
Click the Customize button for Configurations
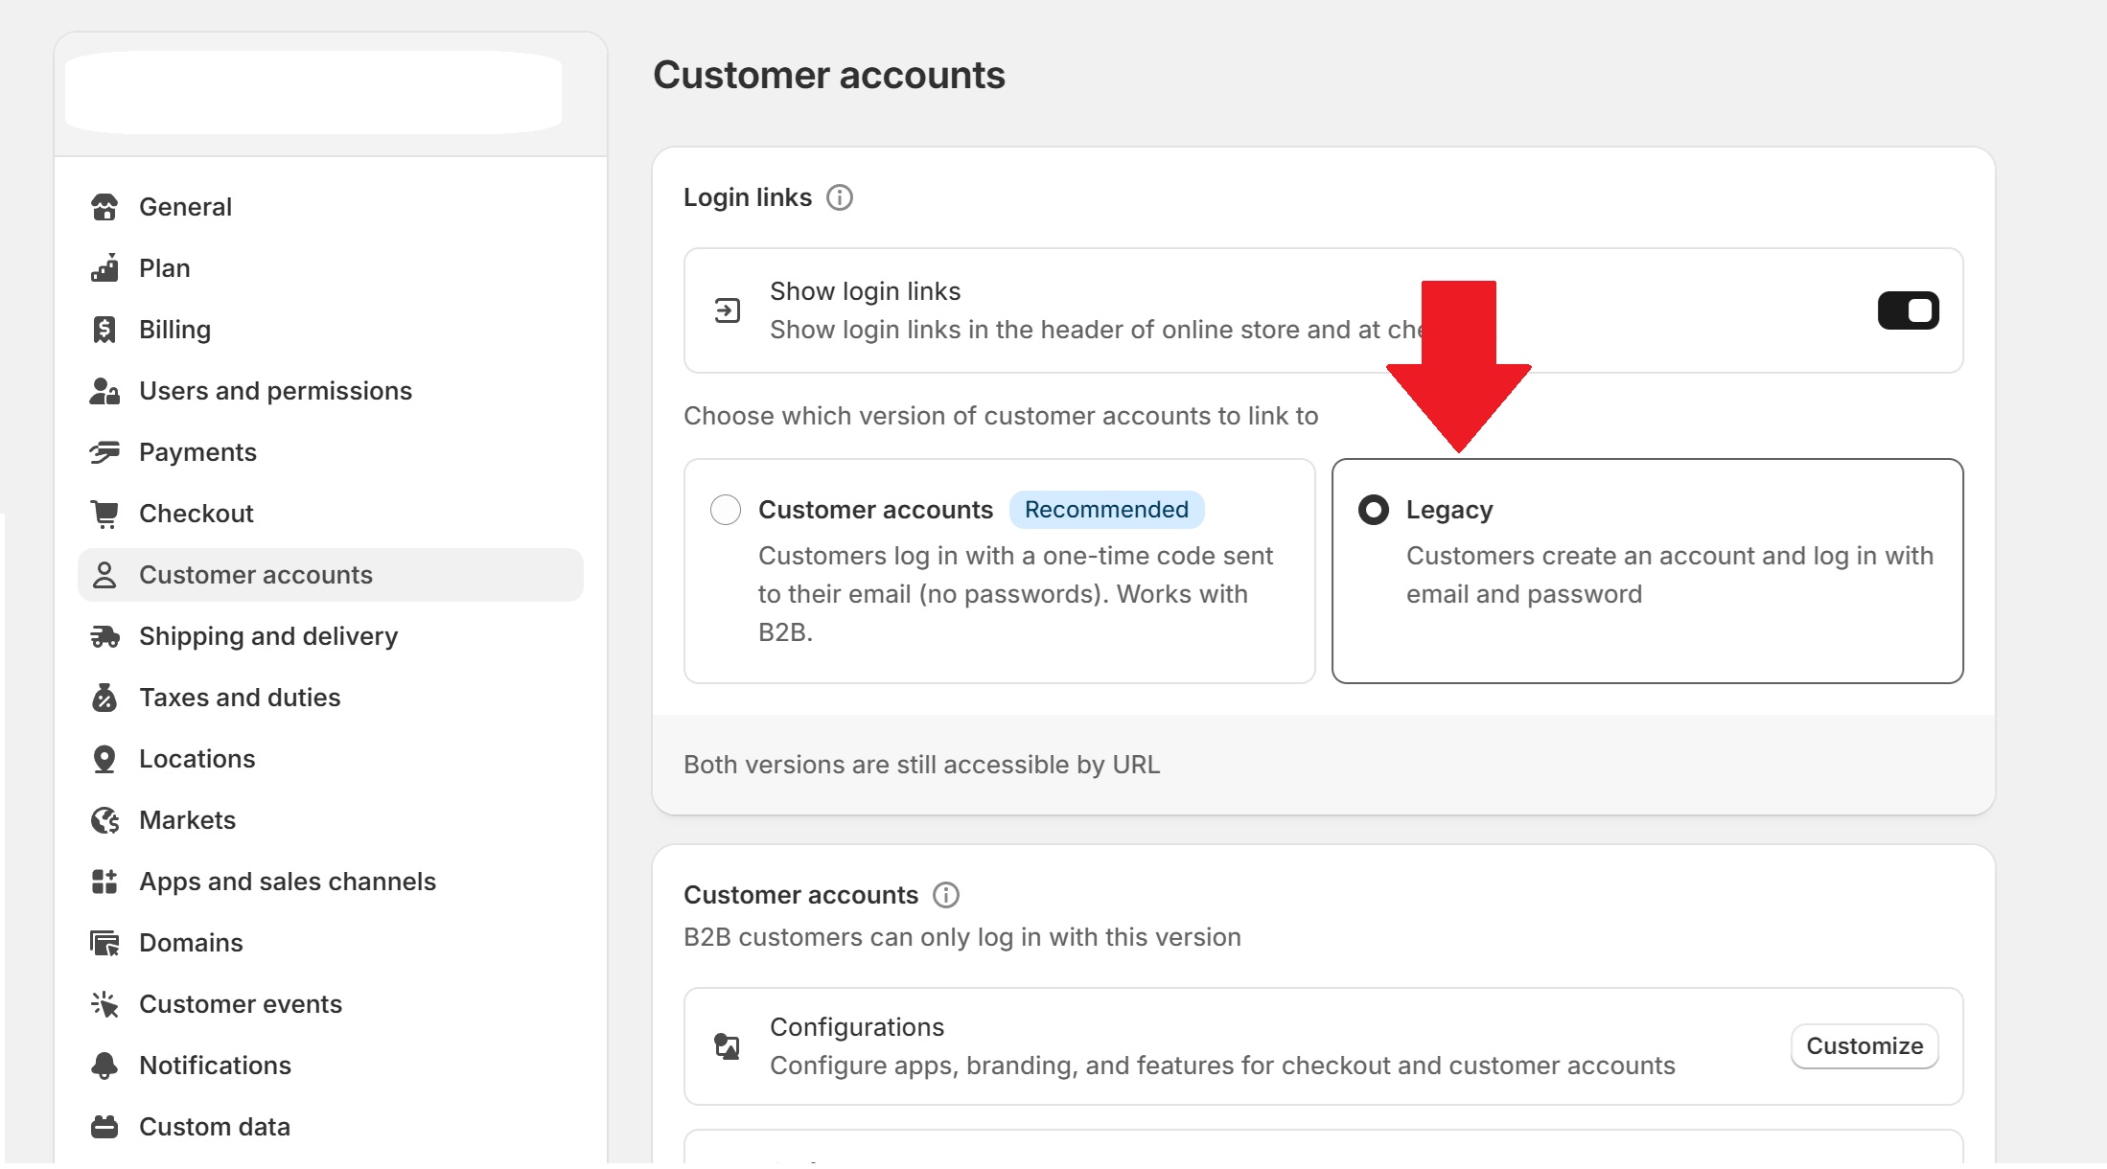(x=1864, y=1046)
